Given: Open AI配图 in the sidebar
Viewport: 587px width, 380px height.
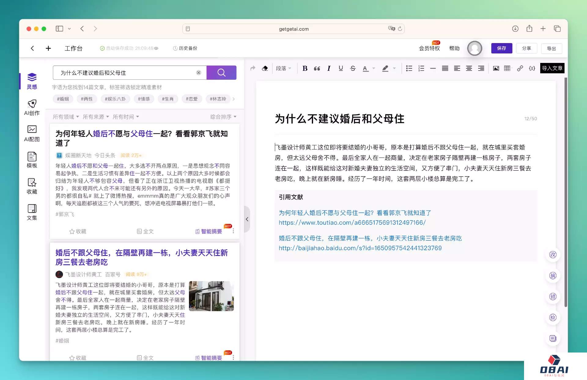Looking at the screenshot, I should 32,134.
